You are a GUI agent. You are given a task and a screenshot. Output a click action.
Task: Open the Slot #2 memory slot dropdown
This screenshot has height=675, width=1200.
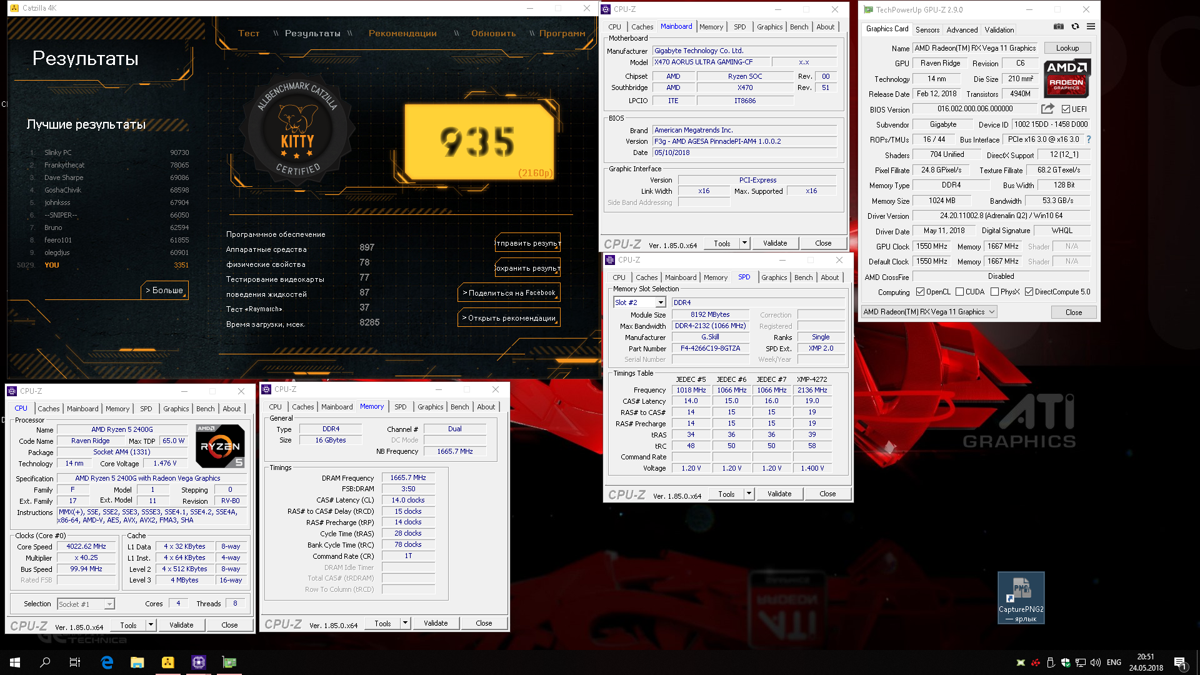click(639, 302)
